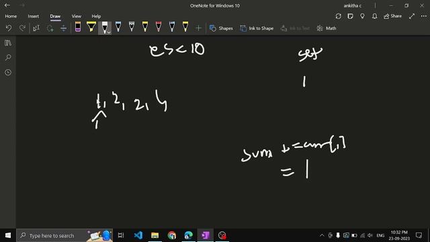The width and height of the screenshot is (430, 242).
Task: Open Microsoft Edge from taskbar
Action: click(189, 235)
